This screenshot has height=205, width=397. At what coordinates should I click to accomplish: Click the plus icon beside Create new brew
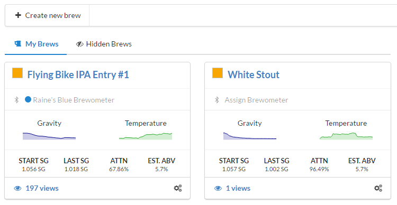pos(18,15)
